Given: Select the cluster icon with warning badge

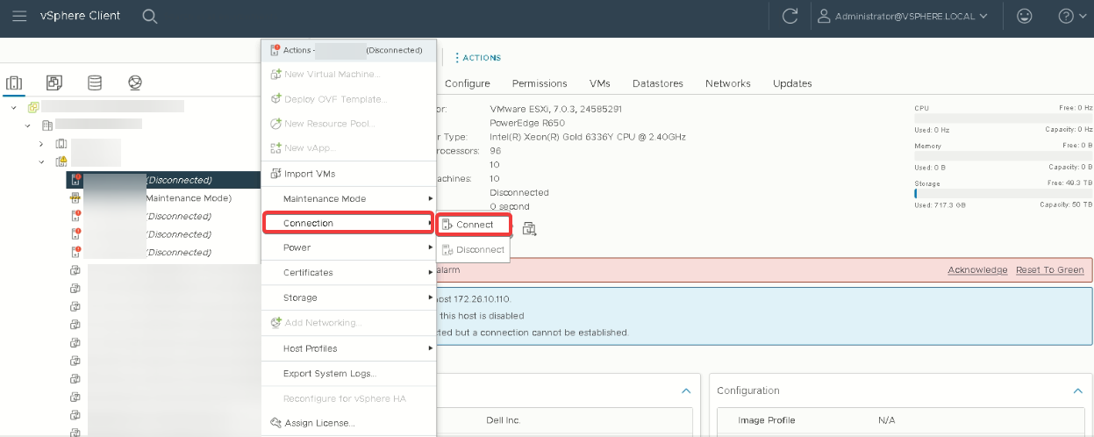Looking at the screenshot, I should (x=61, y=161).
